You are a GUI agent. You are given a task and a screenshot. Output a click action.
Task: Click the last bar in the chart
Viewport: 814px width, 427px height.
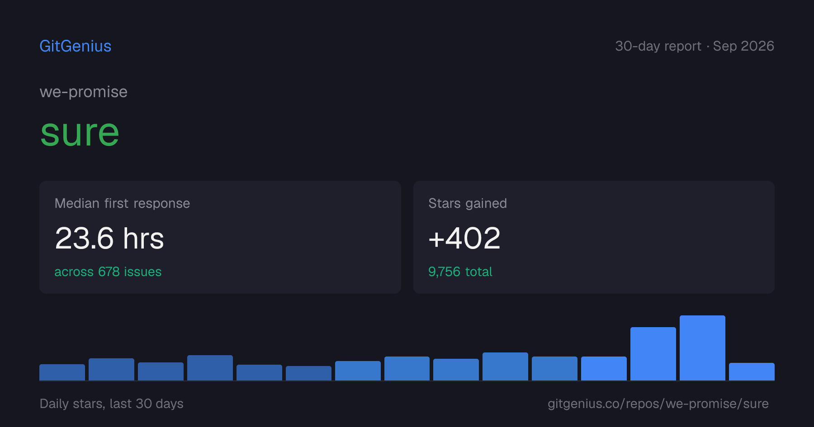752,371
